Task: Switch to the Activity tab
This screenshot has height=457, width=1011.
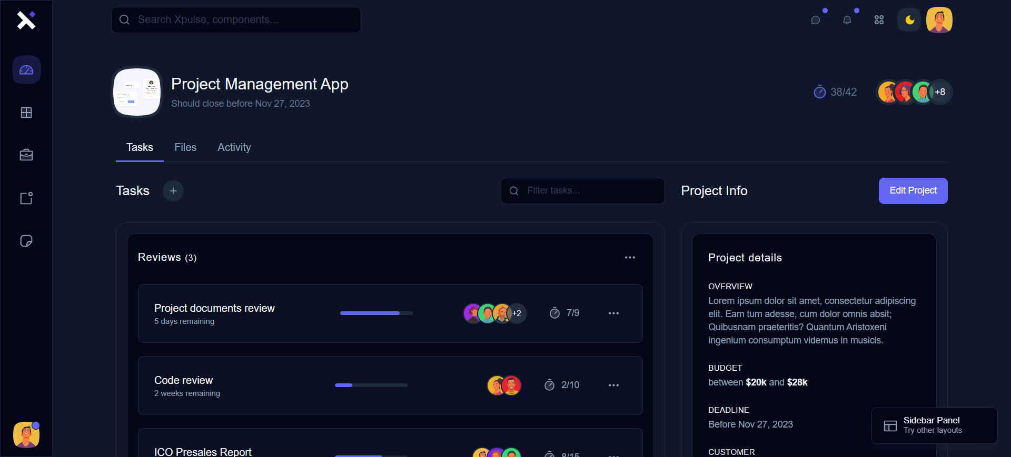Action: tap(234, 148)
